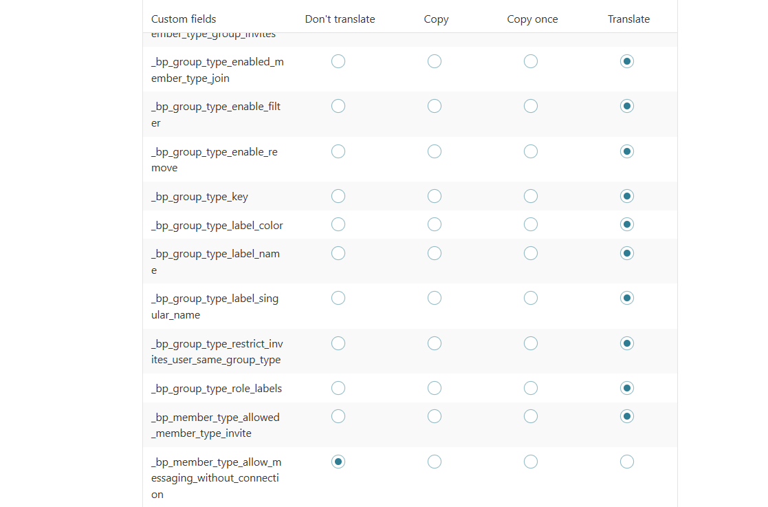
Task: Set _bp_group_type_label_color to Copy
Action: tap(435, 224)
